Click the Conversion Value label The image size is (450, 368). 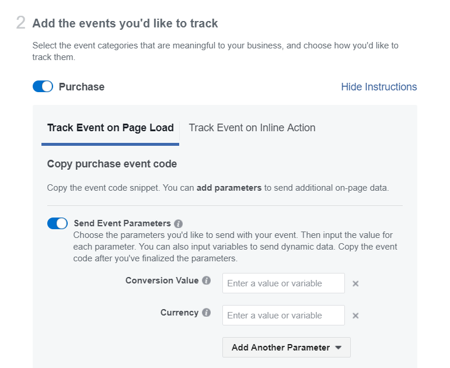click(x=162, y=281)
